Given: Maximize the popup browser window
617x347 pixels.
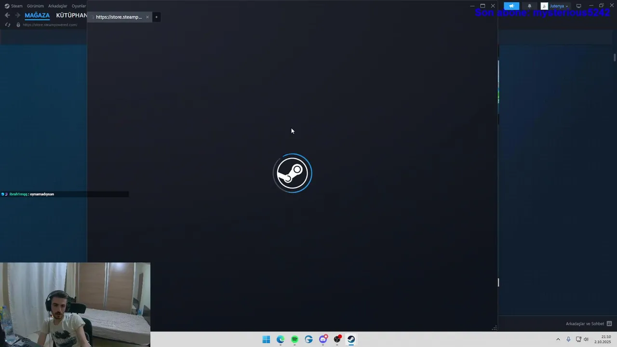Looking at the screenshot, I should coord(483,6).
